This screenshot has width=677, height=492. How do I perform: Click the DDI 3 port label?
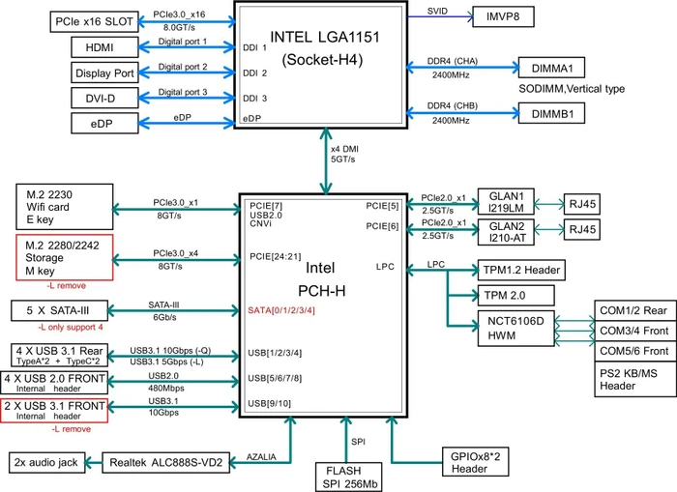click(x=254, y=99)
